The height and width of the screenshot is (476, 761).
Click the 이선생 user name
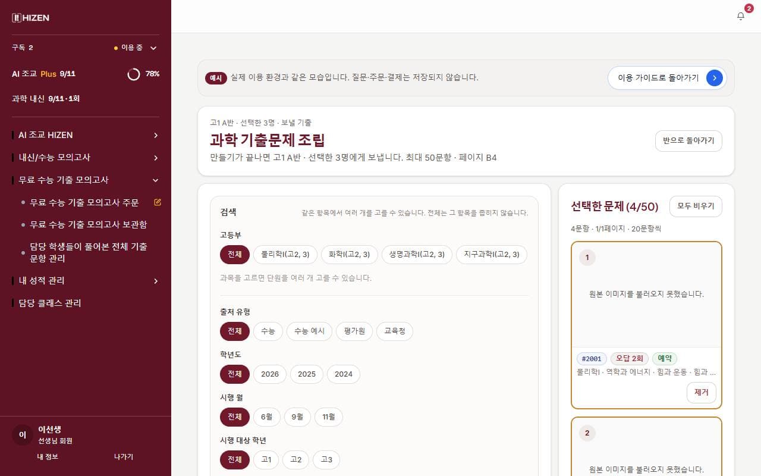[50, 429]
